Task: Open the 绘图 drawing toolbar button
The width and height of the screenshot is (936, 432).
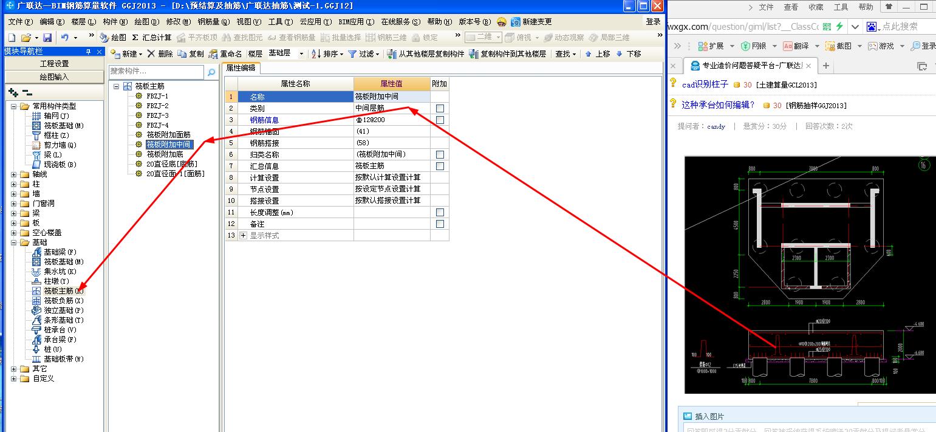Action: 114,38
